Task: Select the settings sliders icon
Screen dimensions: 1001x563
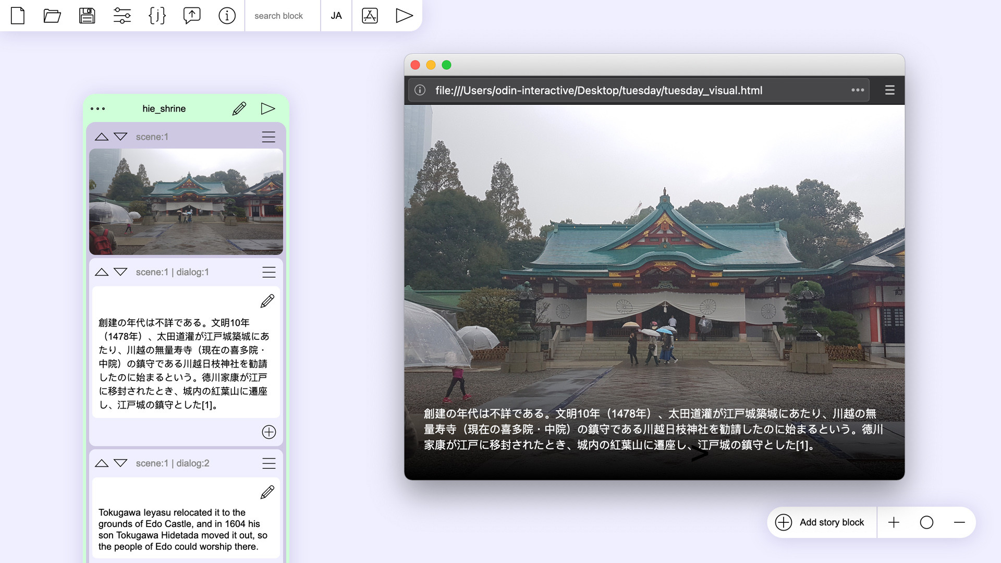Action: click(121, 15)
